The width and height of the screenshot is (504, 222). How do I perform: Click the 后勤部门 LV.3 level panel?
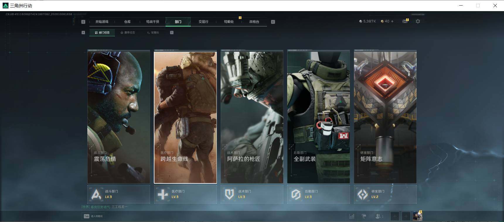click(x=319, y=194)
